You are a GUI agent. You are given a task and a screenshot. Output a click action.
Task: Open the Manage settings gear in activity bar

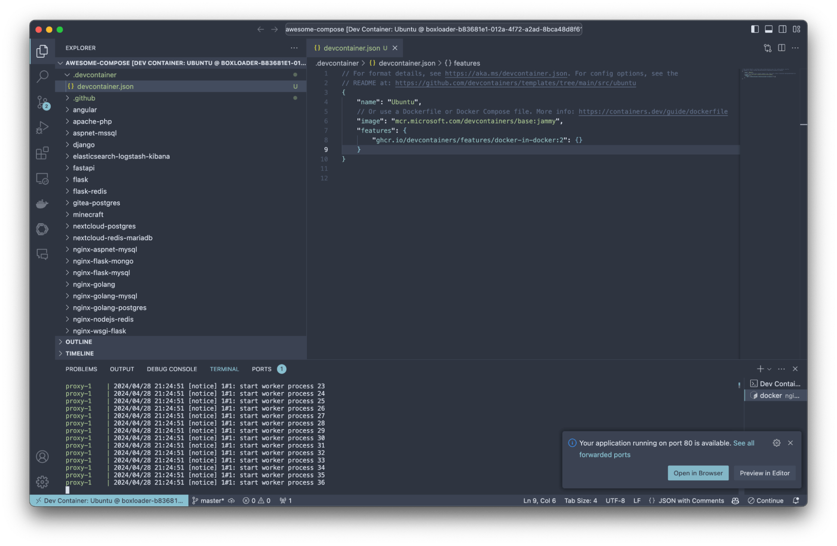[42, 482]
